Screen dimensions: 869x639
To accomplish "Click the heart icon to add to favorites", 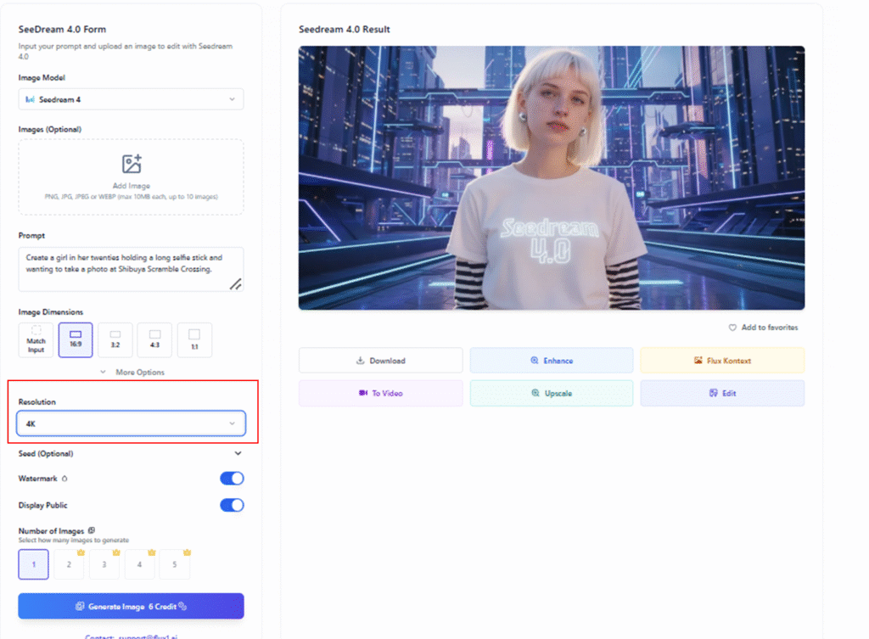I will click(732, 328).
